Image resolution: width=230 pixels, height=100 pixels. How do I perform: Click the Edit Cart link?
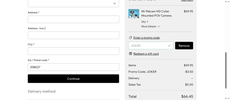click(x=187, y=1)
